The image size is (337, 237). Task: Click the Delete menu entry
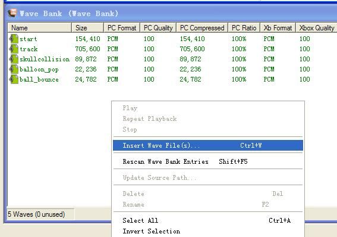click(208, 194)
